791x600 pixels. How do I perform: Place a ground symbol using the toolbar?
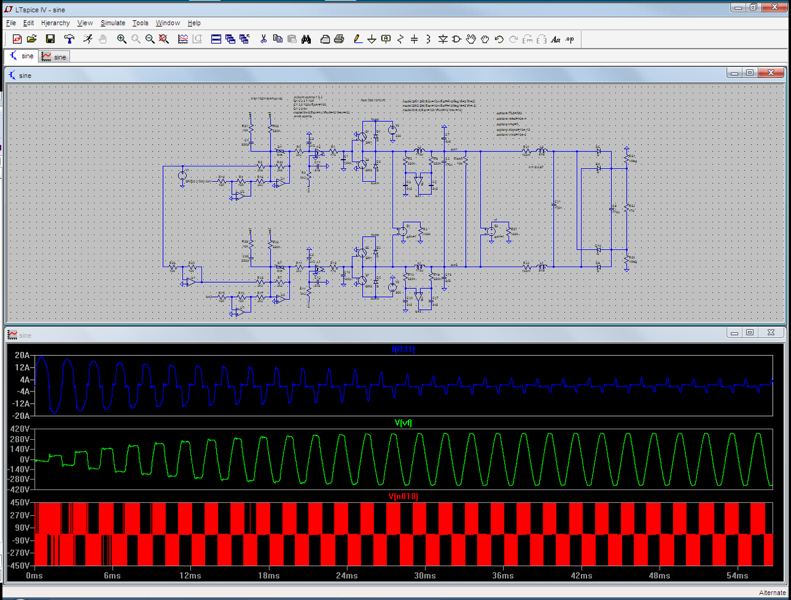(371, 39)
